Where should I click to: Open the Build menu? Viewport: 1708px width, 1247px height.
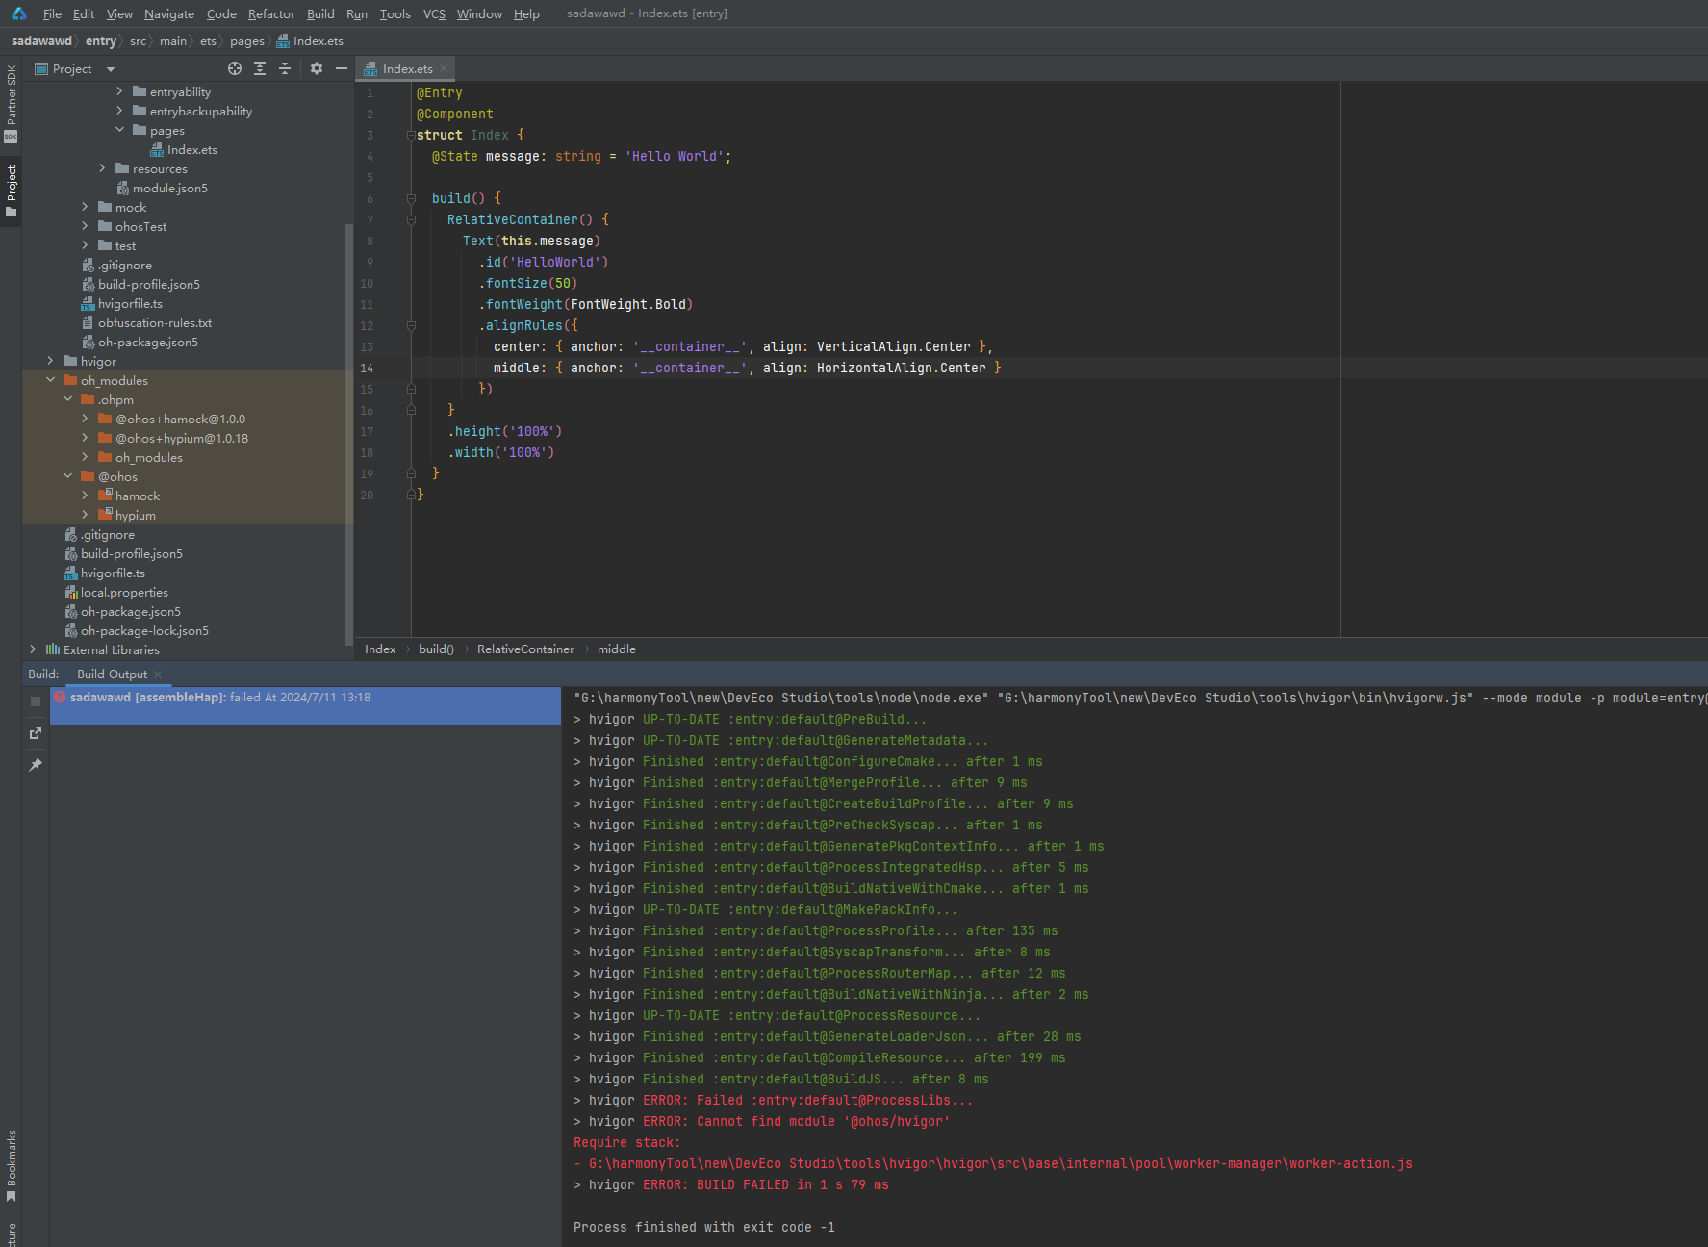[320, 13]
